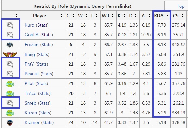Sort table by L losses column
The width and height of the screenshot is (188, 128).
[97, 16]
